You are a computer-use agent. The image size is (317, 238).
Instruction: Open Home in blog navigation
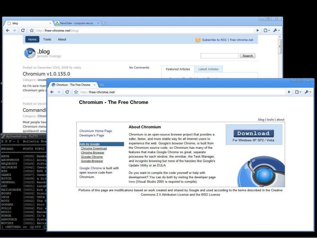[32, 39]
